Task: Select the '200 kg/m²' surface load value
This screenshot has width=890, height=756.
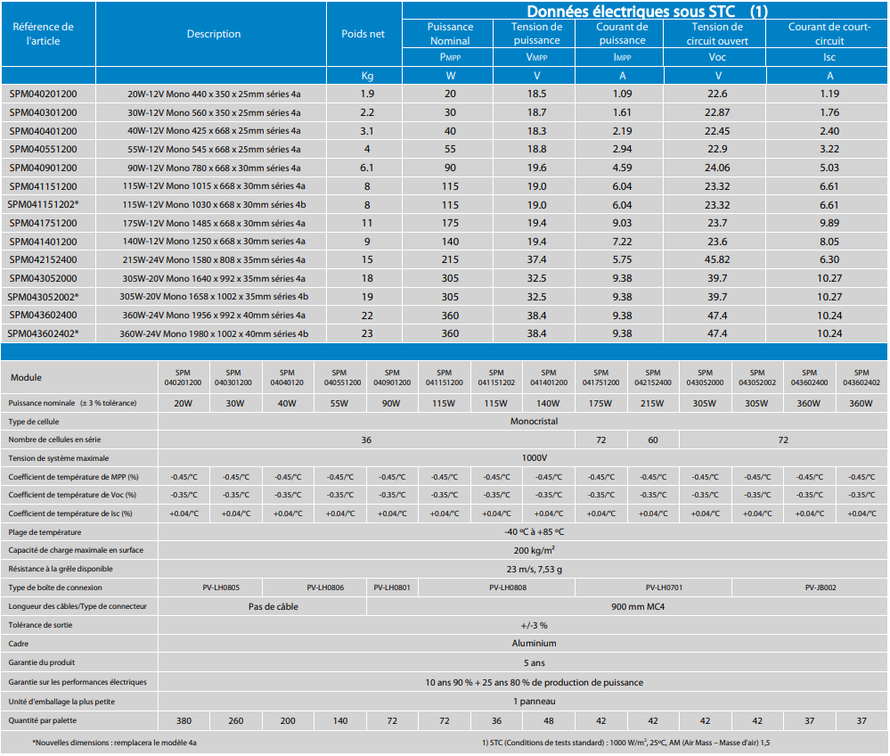Action: pyautogui.click(x=535, y=550)
